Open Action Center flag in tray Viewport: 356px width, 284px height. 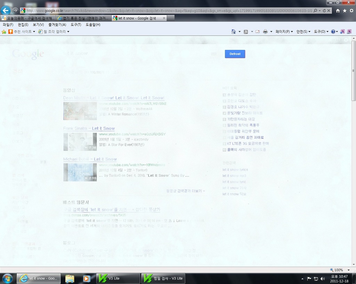point(309,278)
